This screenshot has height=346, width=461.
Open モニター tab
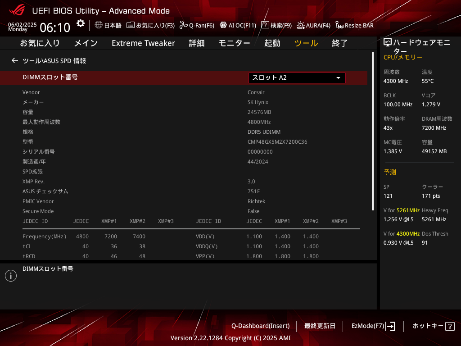234,43
